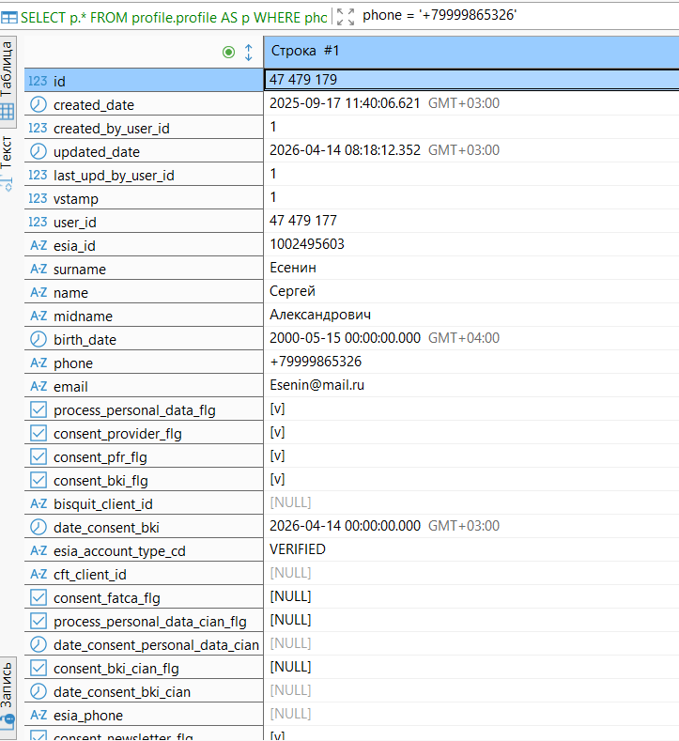
Task: Click the boolean icon of consent_pfr_flg
Action: [39, 456]
